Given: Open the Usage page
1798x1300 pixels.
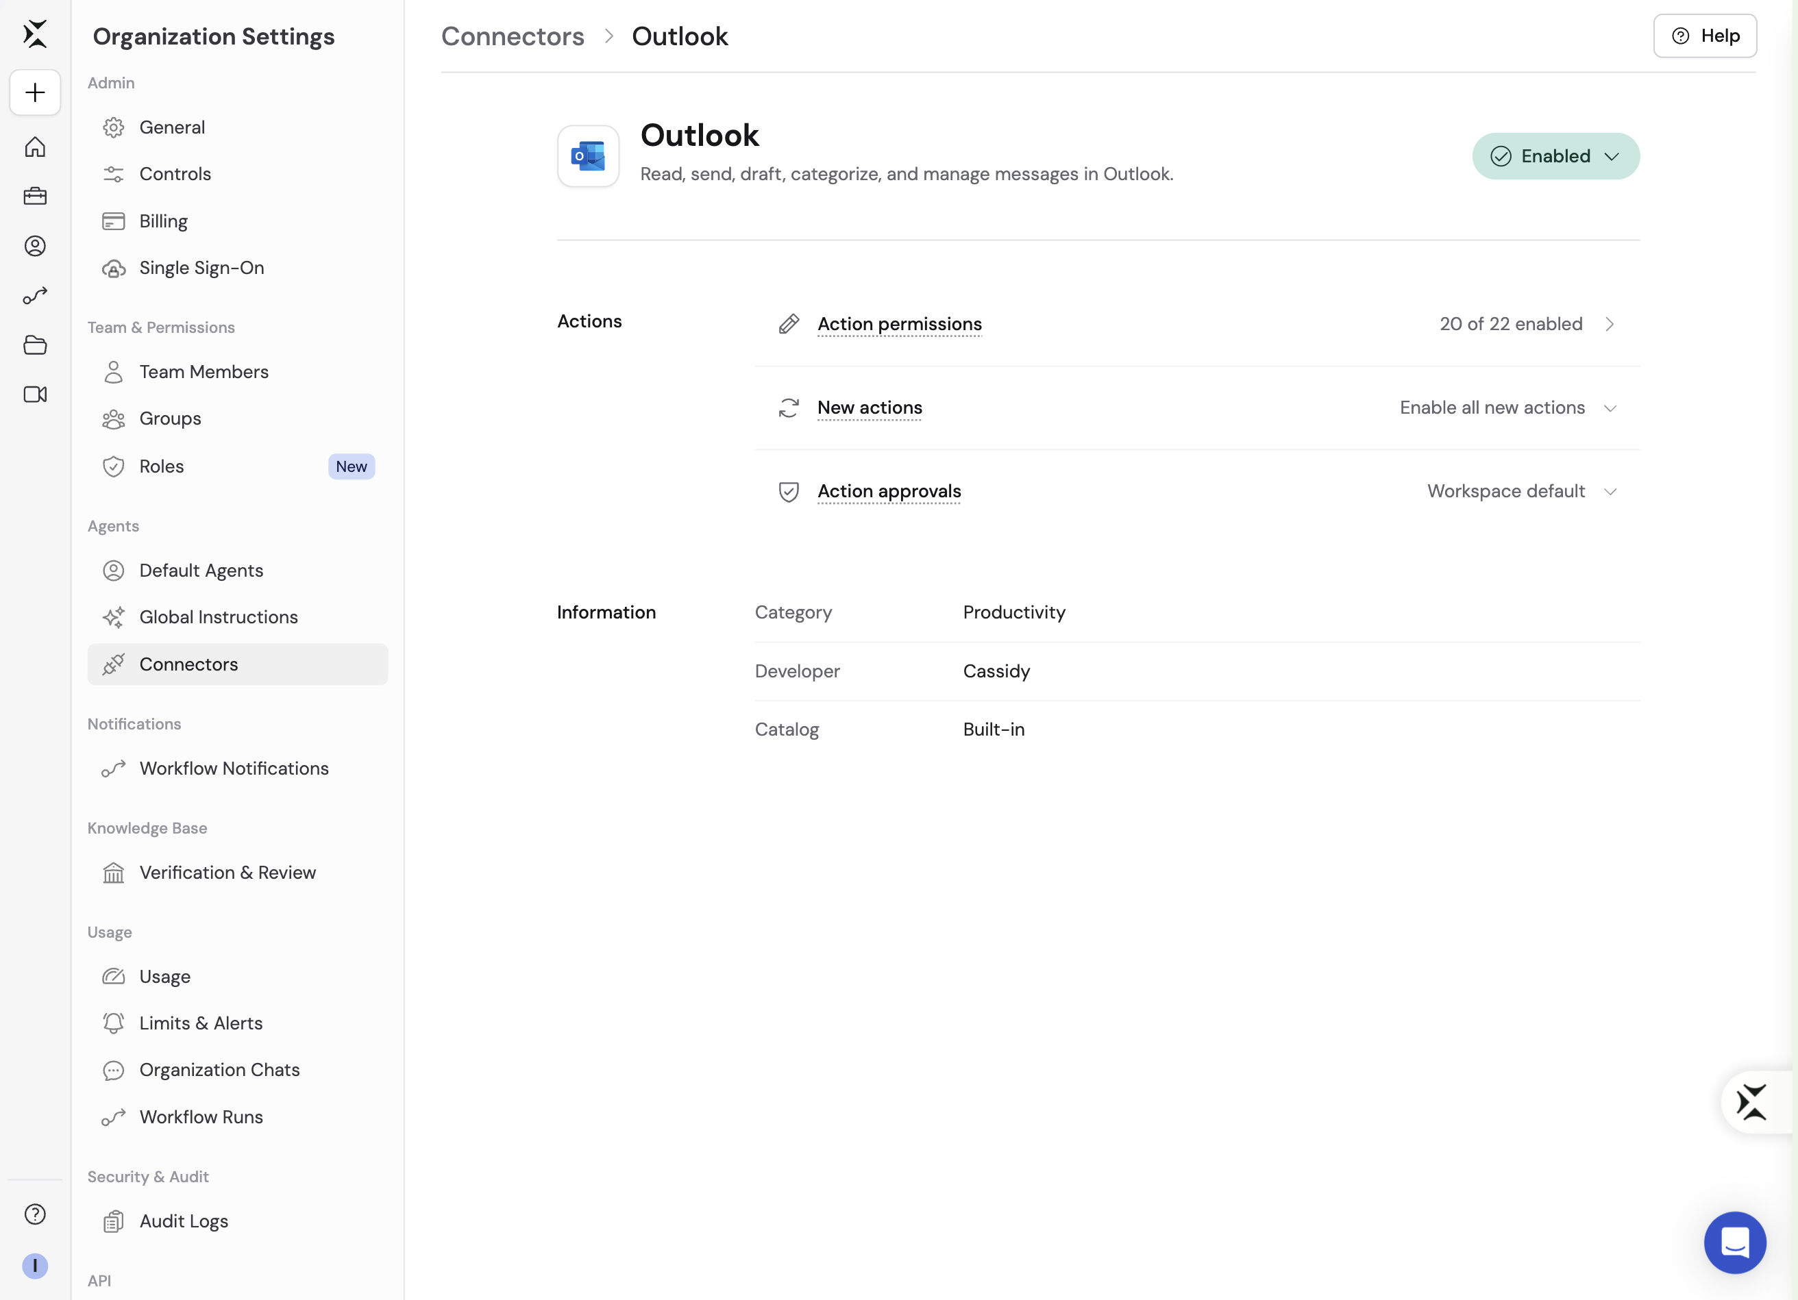Looking at the screenshot, I should tap(238, 977).
